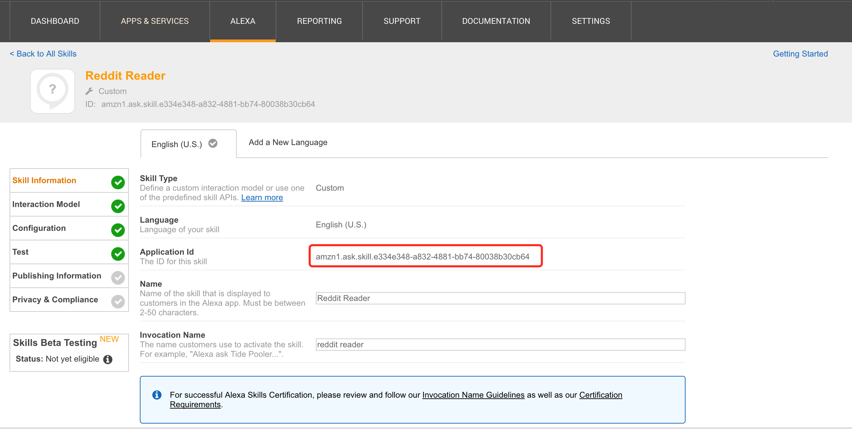Image resolution: width=852 pixels, height=429 pixels.
Task: Click Add a New Language tab
Action: coord(288,142)
